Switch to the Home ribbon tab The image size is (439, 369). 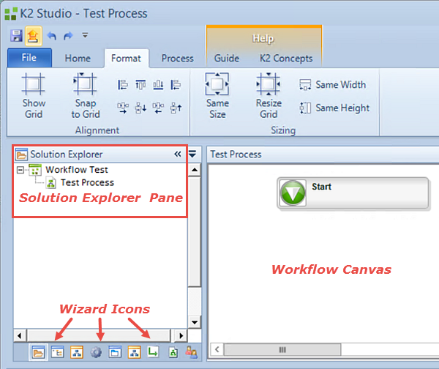pyautogui.click(x=78, y=59)
